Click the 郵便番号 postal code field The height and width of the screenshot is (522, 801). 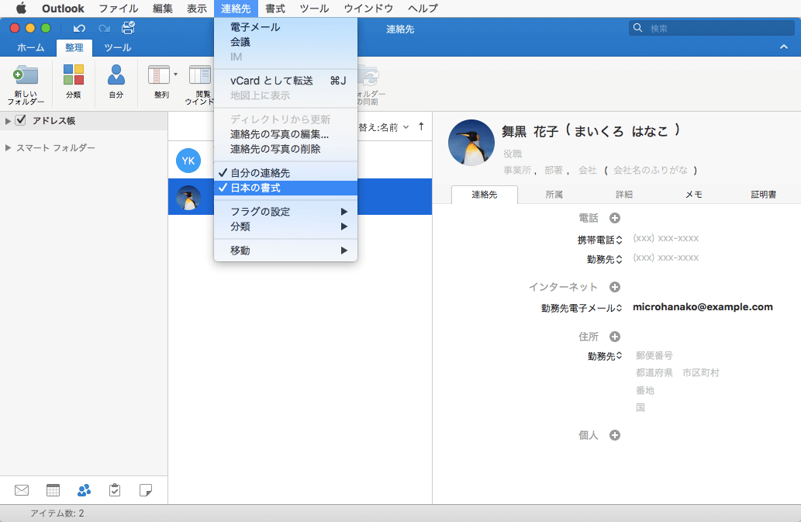(x=654, y=355)
